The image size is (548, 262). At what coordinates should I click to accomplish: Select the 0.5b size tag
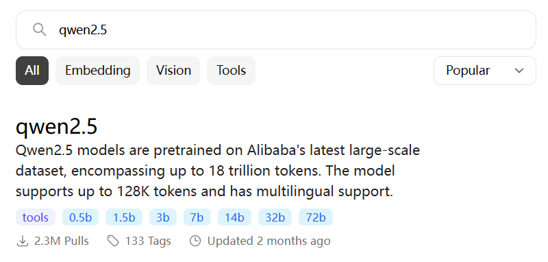80,217
